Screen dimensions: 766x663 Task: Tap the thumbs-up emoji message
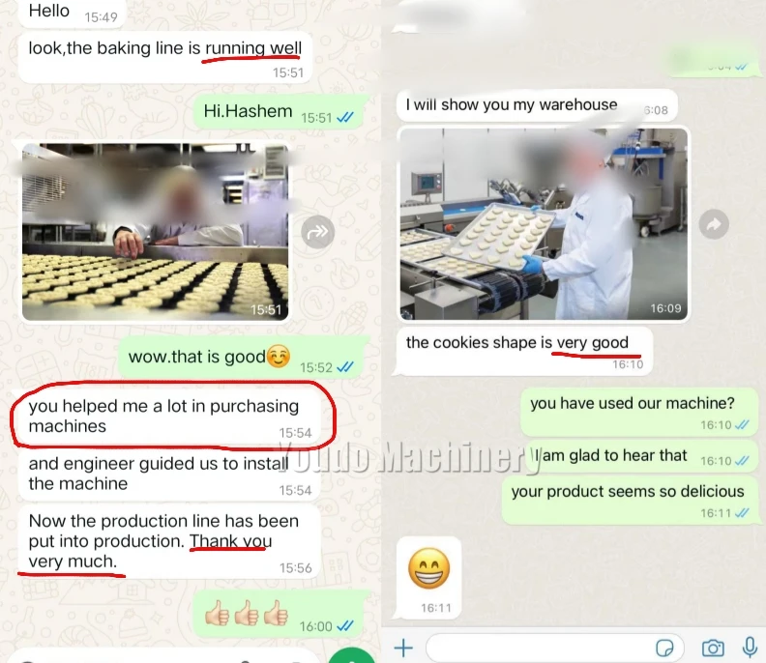pyautogui.click(x=278, y=614)
